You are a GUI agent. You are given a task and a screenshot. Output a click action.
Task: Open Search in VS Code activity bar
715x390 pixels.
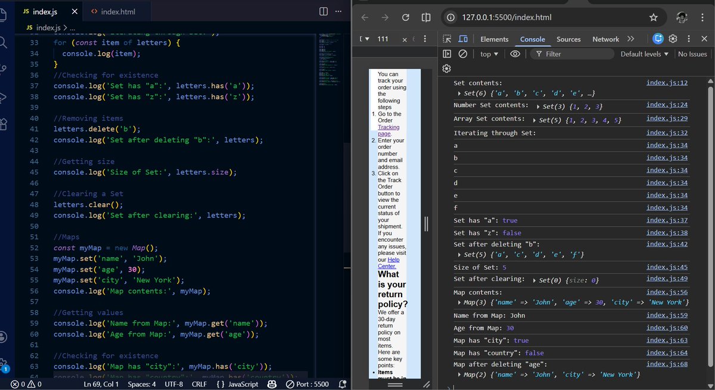click(3, 42)
